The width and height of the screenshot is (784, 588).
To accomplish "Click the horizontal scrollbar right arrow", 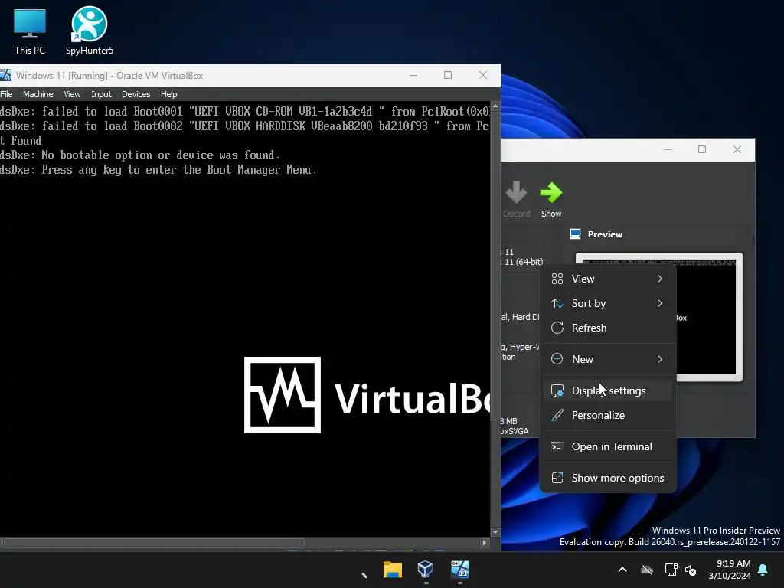I will coord(484,543).
